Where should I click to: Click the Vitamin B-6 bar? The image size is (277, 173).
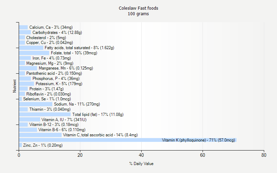tap(28, 130)
